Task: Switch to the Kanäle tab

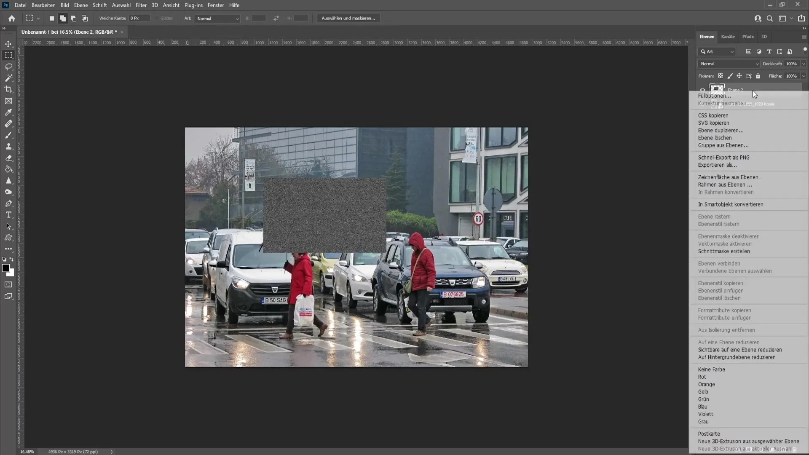Action: coord(728,37)
